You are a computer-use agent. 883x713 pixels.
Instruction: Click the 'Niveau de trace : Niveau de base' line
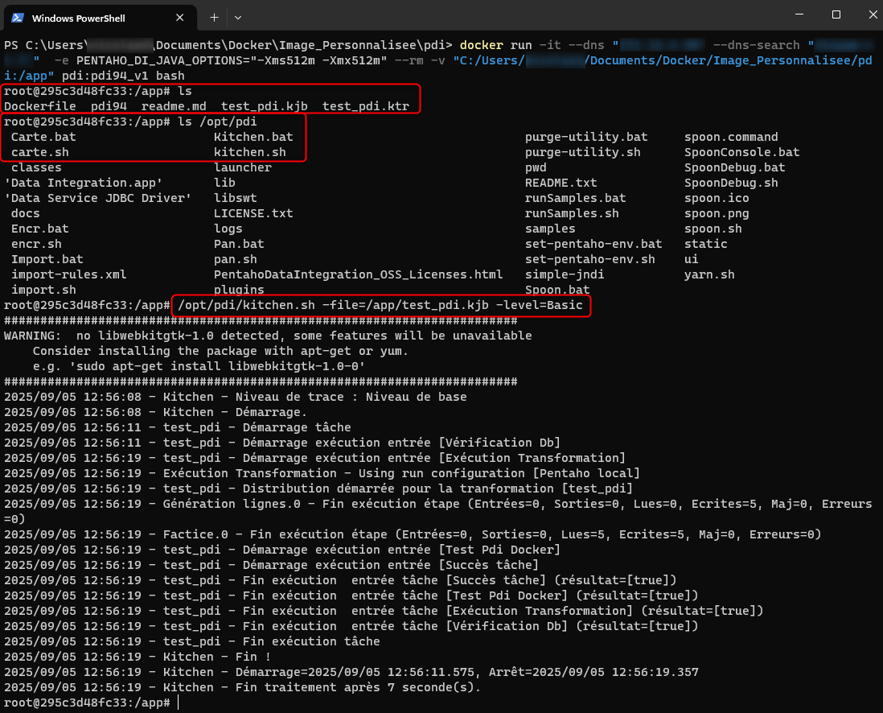(x=236, y=397)
